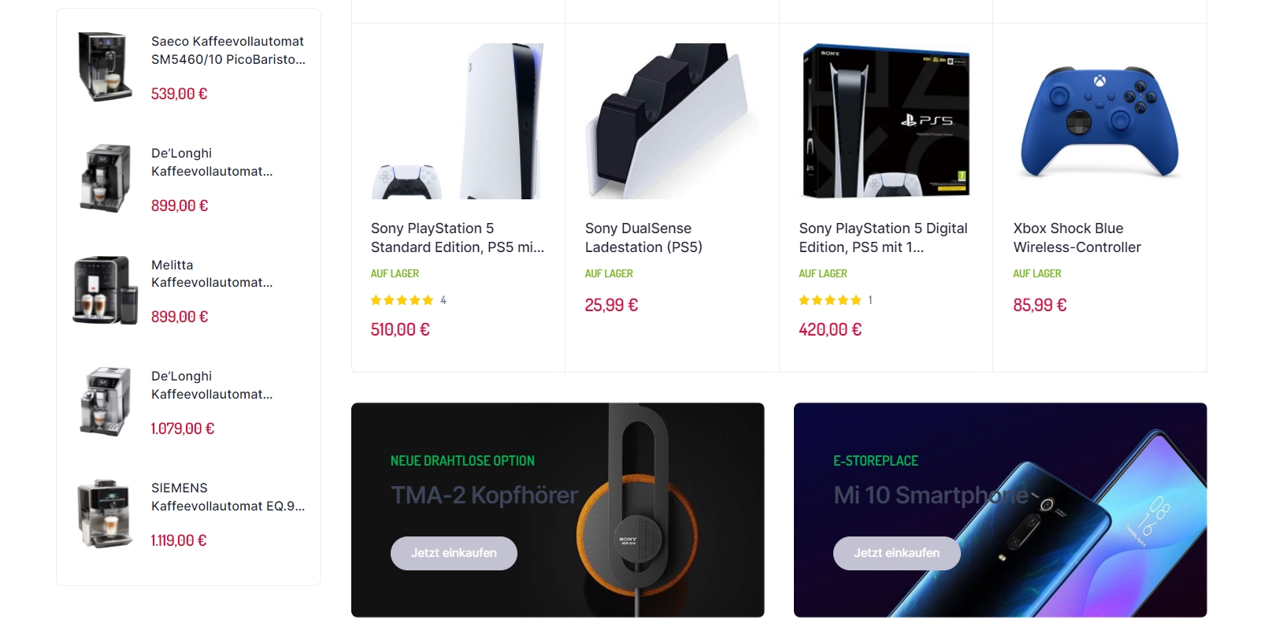Open the Sony PlayStation 5 Standard Edition title
This screenshot has width=1268, height=631.
458,238
